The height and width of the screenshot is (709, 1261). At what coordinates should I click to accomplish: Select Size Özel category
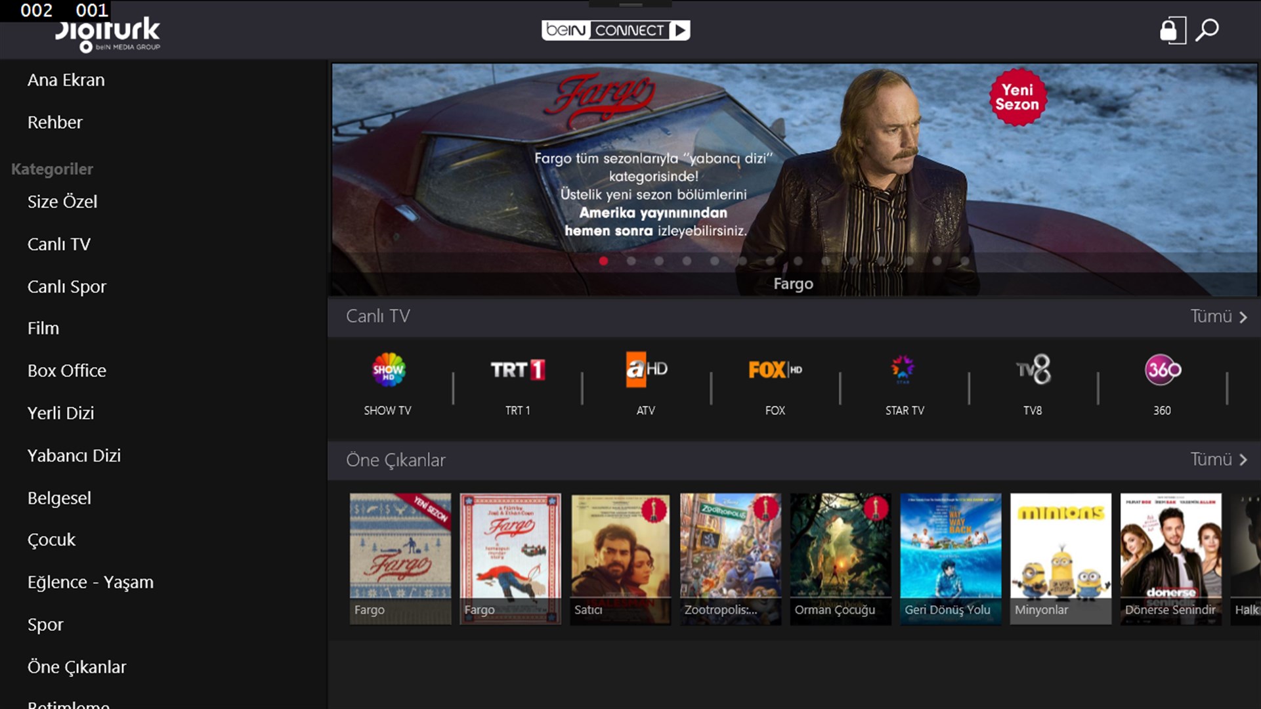62,202
